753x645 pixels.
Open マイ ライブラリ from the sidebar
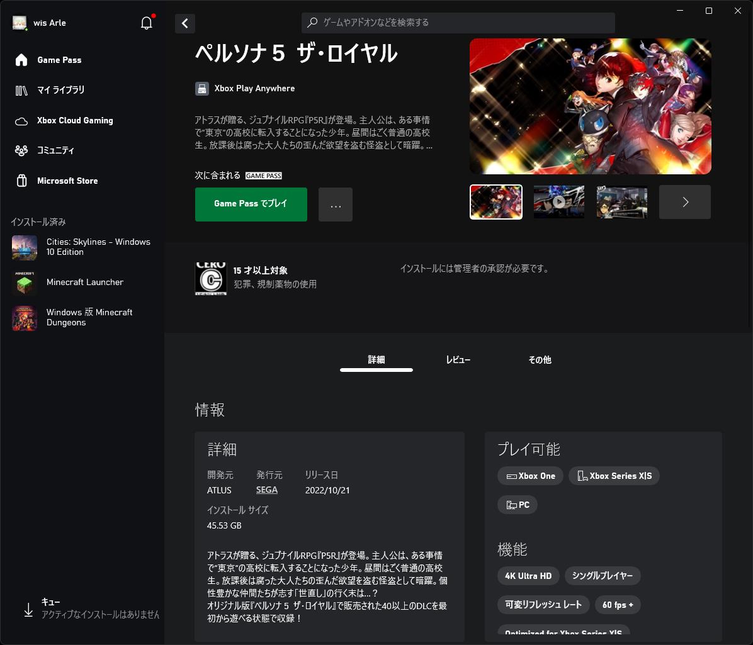click(61, 90)
